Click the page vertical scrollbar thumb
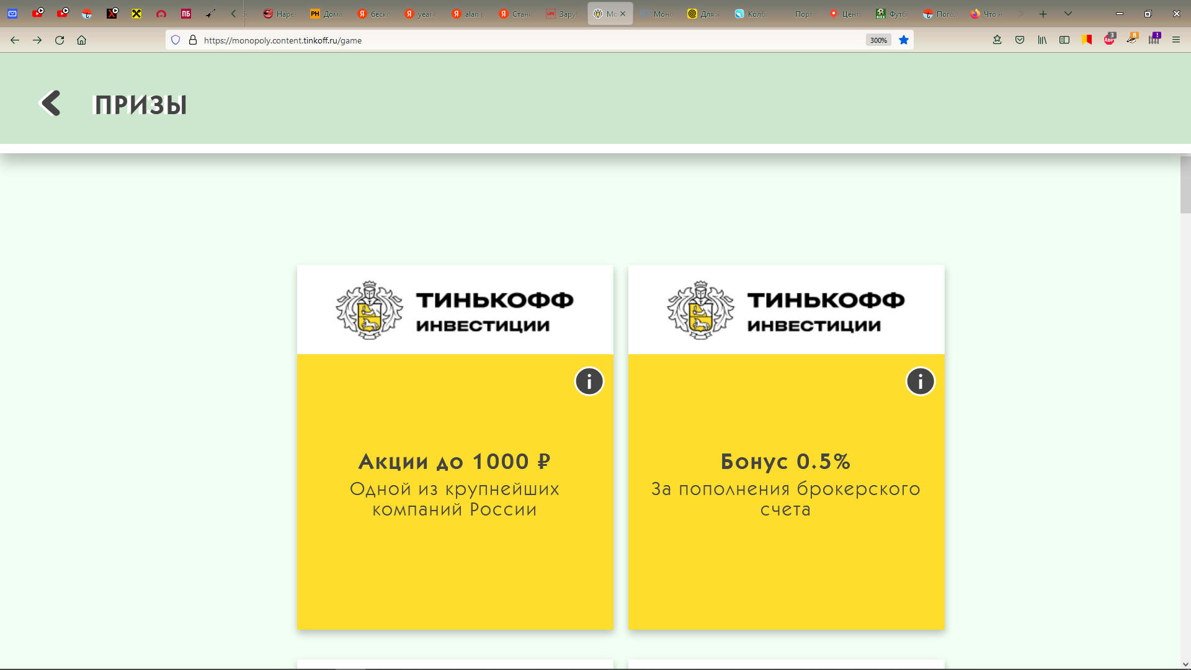 tap(1185, 185)
